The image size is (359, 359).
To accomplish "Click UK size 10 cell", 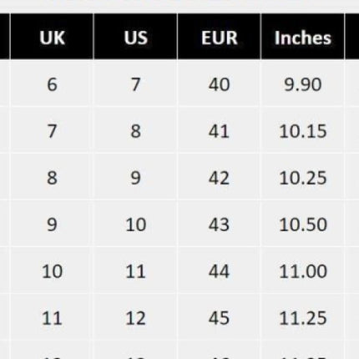I will [52, 271].
